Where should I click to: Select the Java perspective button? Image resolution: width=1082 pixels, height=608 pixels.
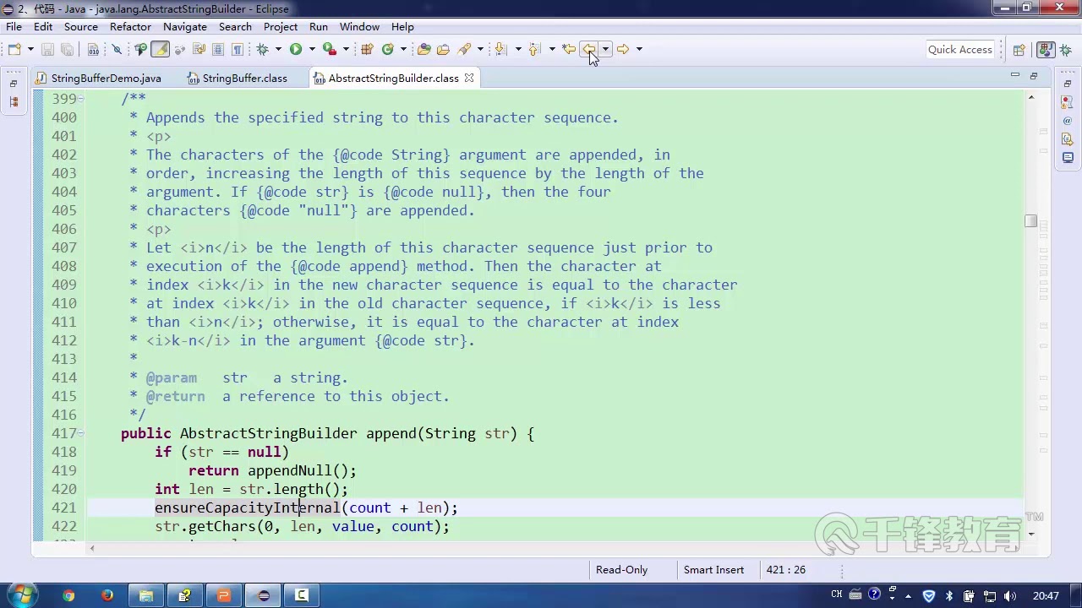[1045, 50]
